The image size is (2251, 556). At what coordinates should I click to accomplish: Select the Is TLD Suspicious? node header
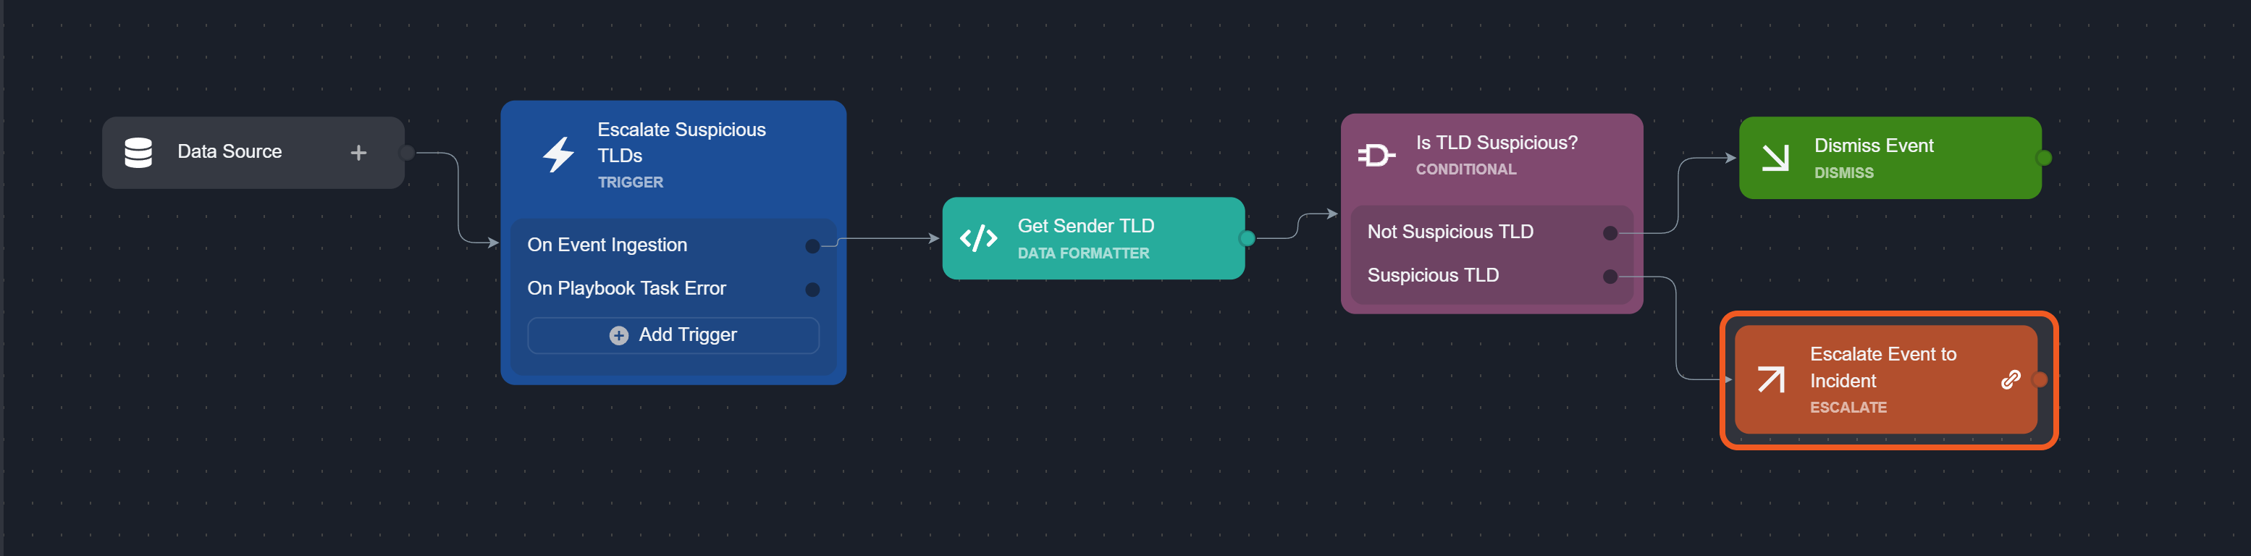tap(1496, 143)
